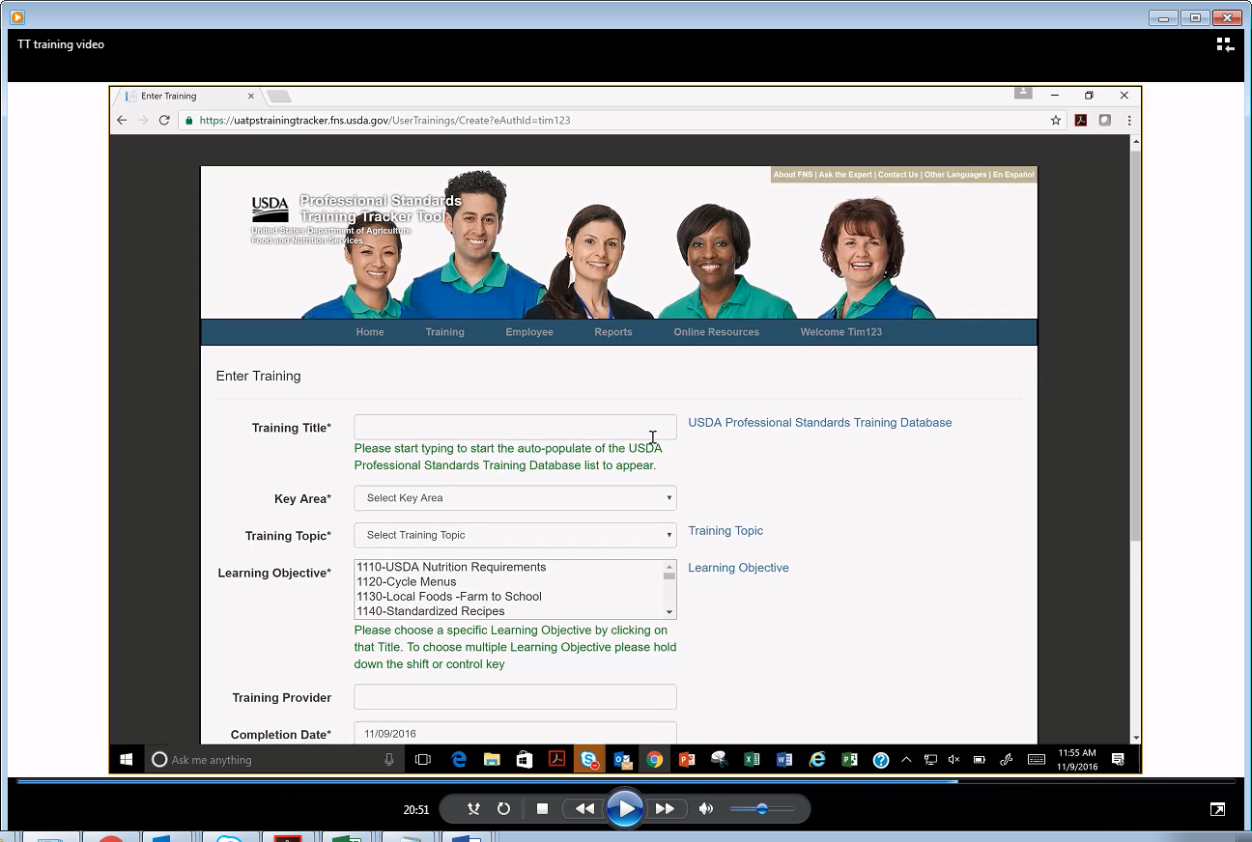
Task: Bookmark the page with the star icon
Action: pos(1056,121)
